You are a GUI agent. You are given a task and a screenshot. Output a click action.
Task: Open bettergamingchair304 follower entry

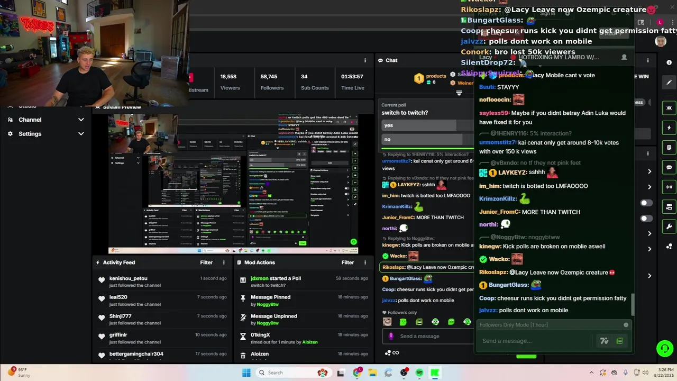[136, 353]
